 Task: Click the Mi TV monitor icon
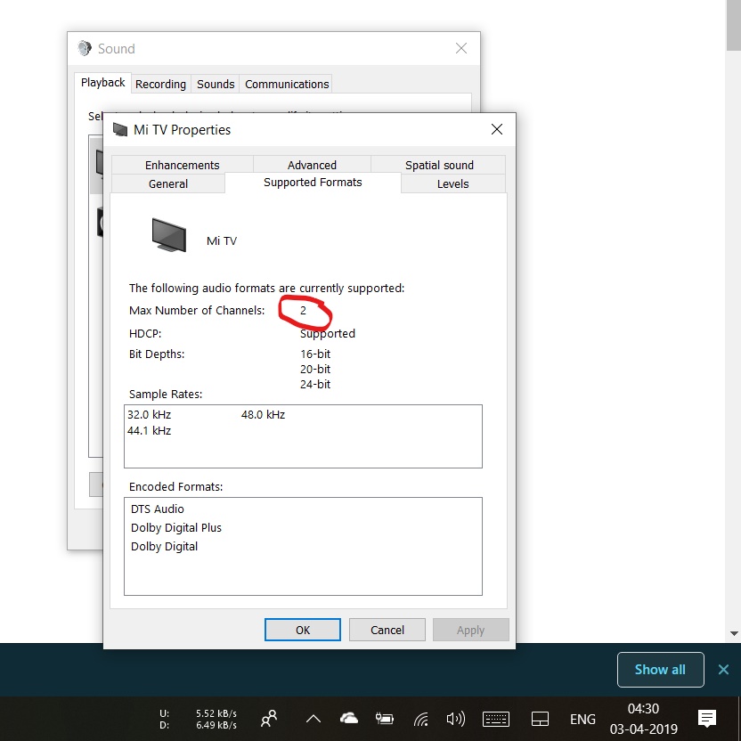point(168,235)
